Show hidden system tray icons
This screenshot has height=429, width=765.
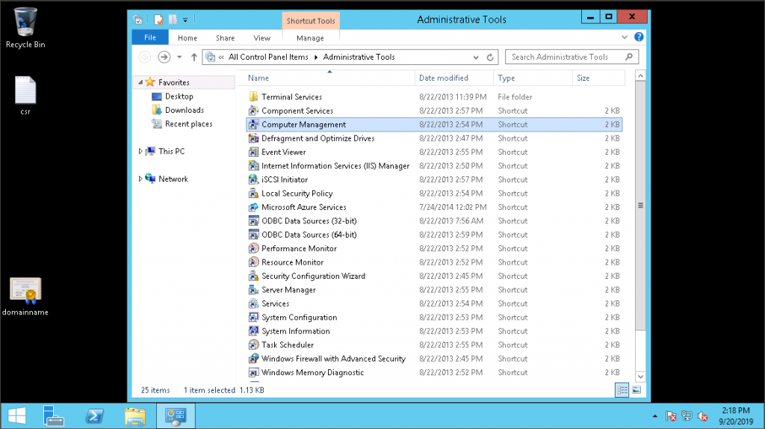[x=654, y=416]
